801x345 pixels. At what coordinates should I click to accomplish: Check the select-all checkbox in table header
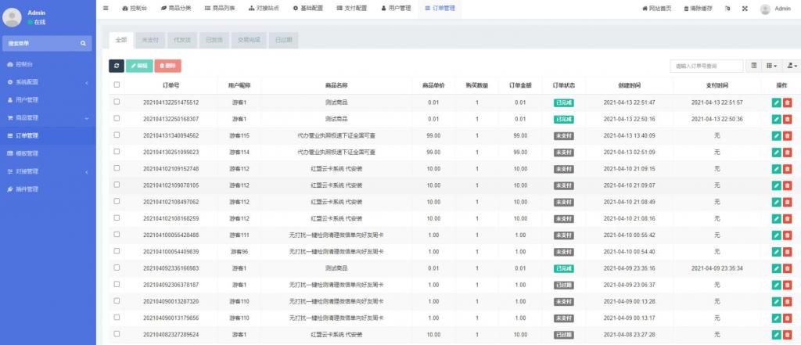pyautogui.click(x=117, y=84)
